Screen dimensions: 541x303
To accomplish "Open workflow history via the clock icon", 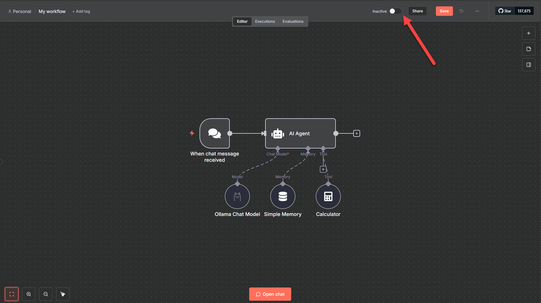I will pos(461,11).
